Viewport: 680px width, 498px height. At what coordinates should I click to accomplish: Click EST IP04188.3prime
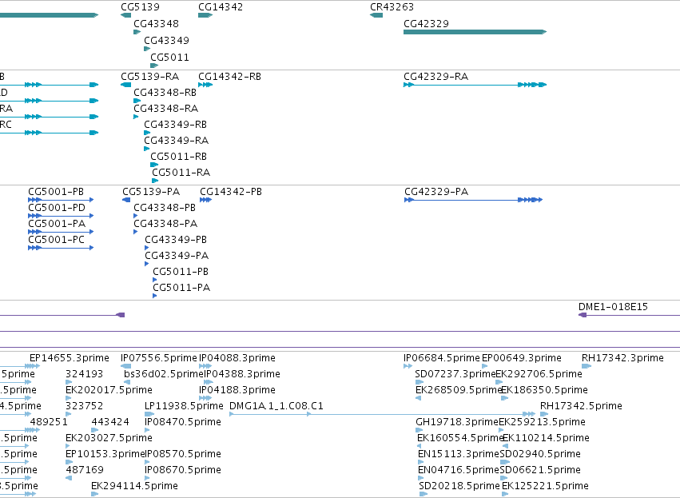(x=237, y=390)
